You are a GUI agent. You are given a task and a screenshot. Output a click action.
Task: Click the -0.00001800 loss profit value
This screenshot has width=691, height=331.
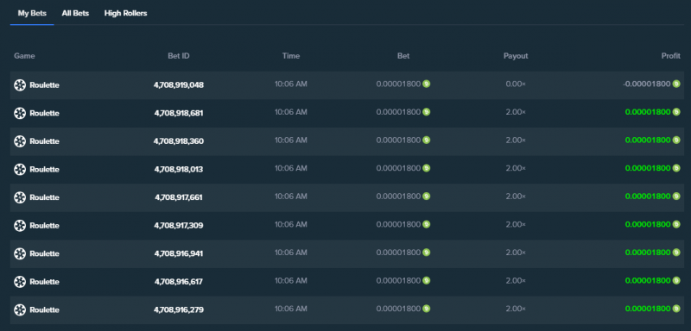point(646,84)
